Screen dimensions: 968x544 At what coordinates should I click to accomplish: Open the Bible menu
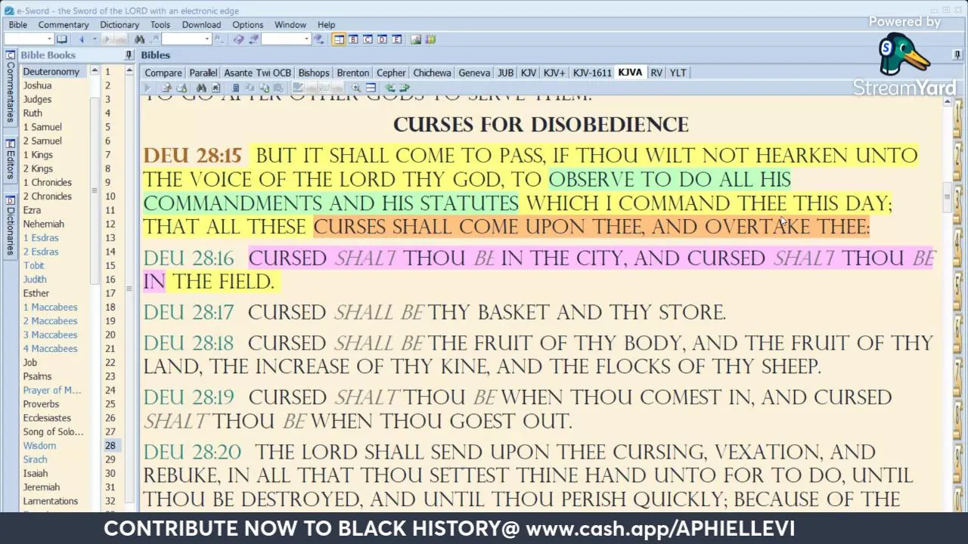[x=17, y=25]
